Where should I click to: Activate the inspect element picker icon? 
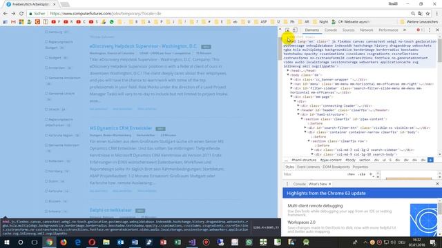coord(287,30)
